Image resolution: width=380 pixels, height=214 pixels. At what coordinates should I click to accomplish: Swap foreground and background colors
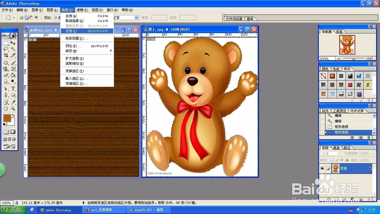pos(14,116)
